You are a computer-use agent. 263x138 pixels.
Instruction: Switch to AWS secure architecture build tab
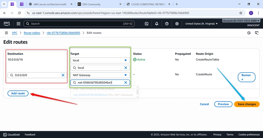pos(51,4)
